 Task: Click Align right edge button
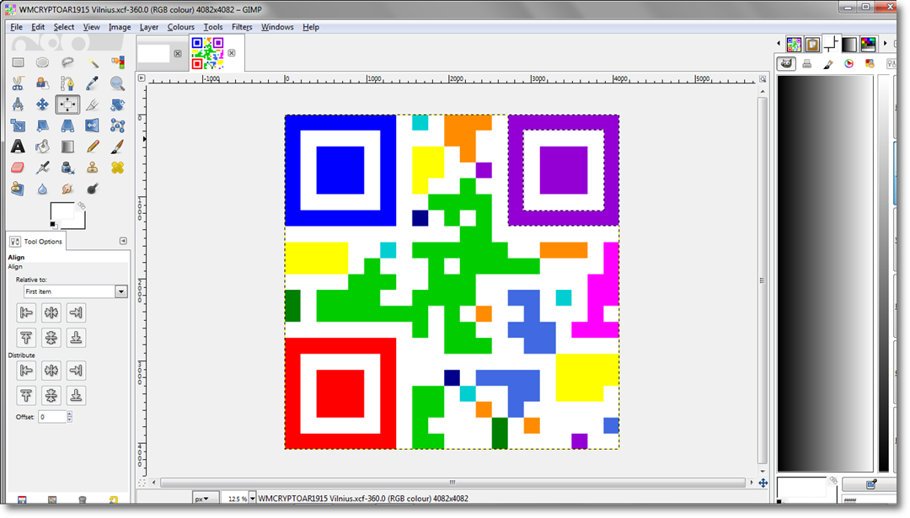click(x=76, y=312)
